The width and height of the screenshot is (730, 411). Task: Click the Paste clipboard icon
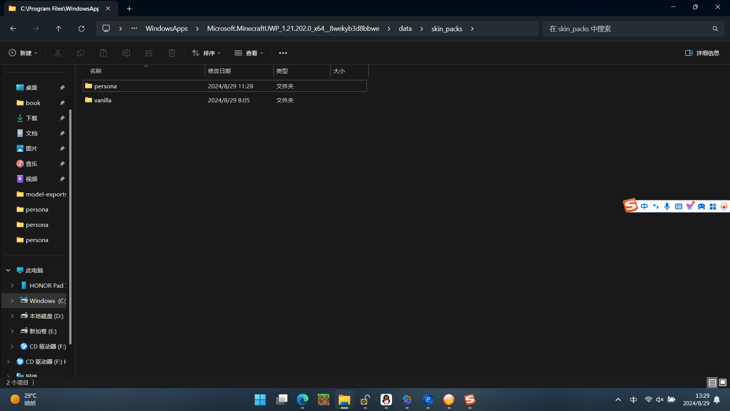103,53
